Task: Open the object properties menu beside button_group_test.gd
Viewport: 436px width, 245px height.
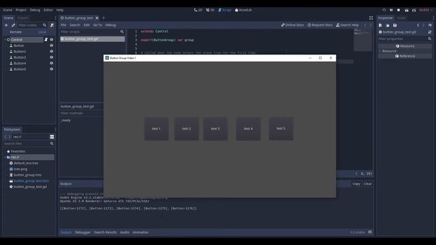Action: pos(430,32)
